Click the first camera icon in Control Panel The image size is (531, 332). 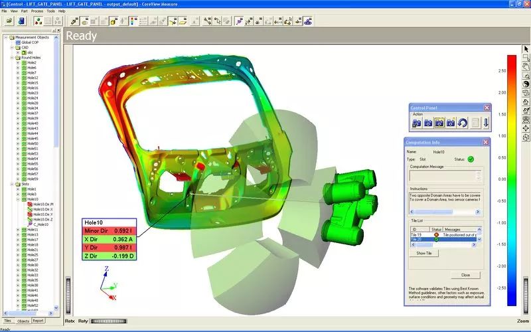[417, 123]
